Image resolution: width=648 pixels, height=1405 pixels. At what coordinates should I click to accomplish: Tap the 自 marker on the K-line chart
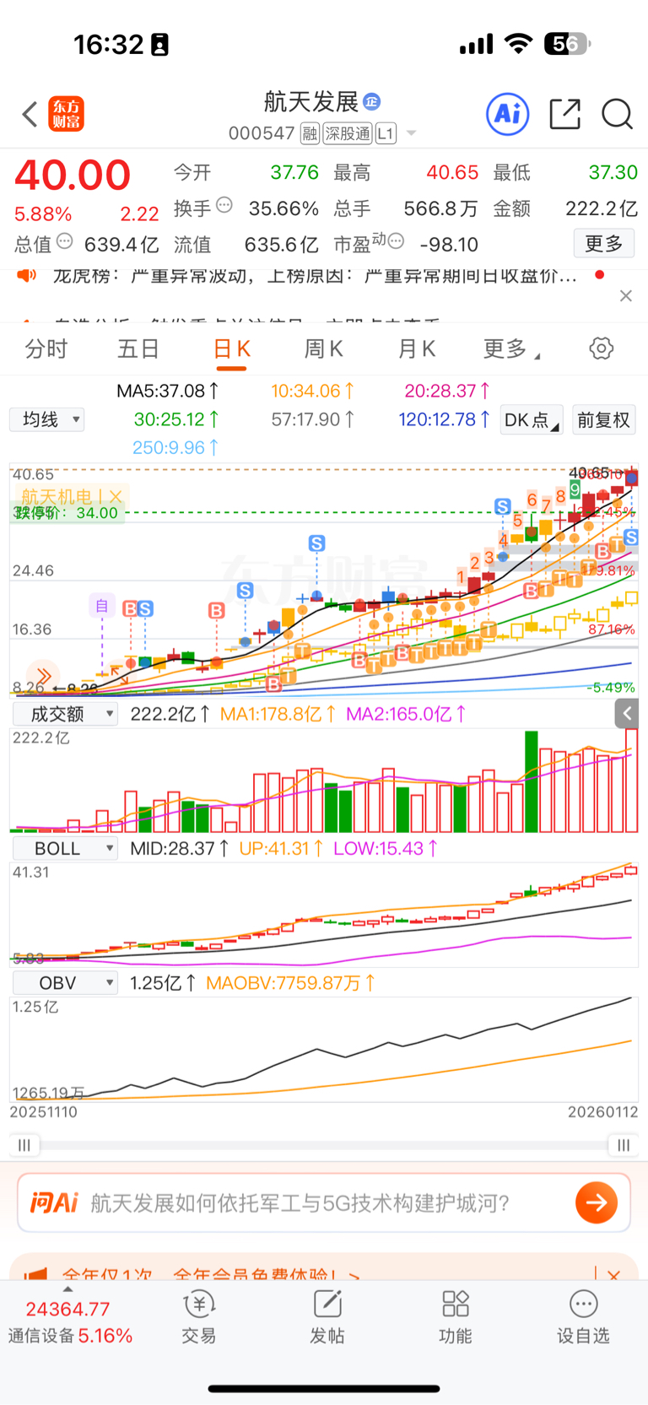click(x=101, y=605)
